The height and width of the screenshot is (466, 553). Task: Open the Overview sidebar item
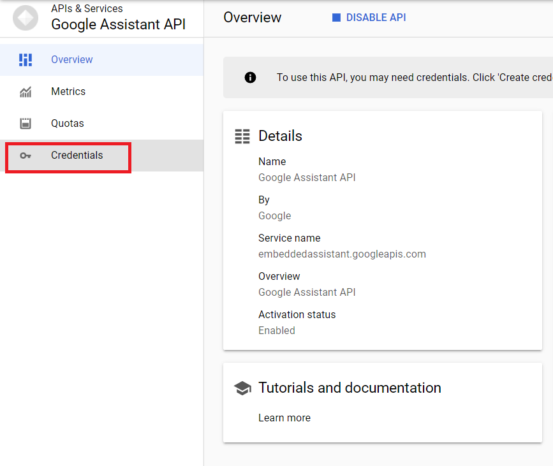point(101,59)
